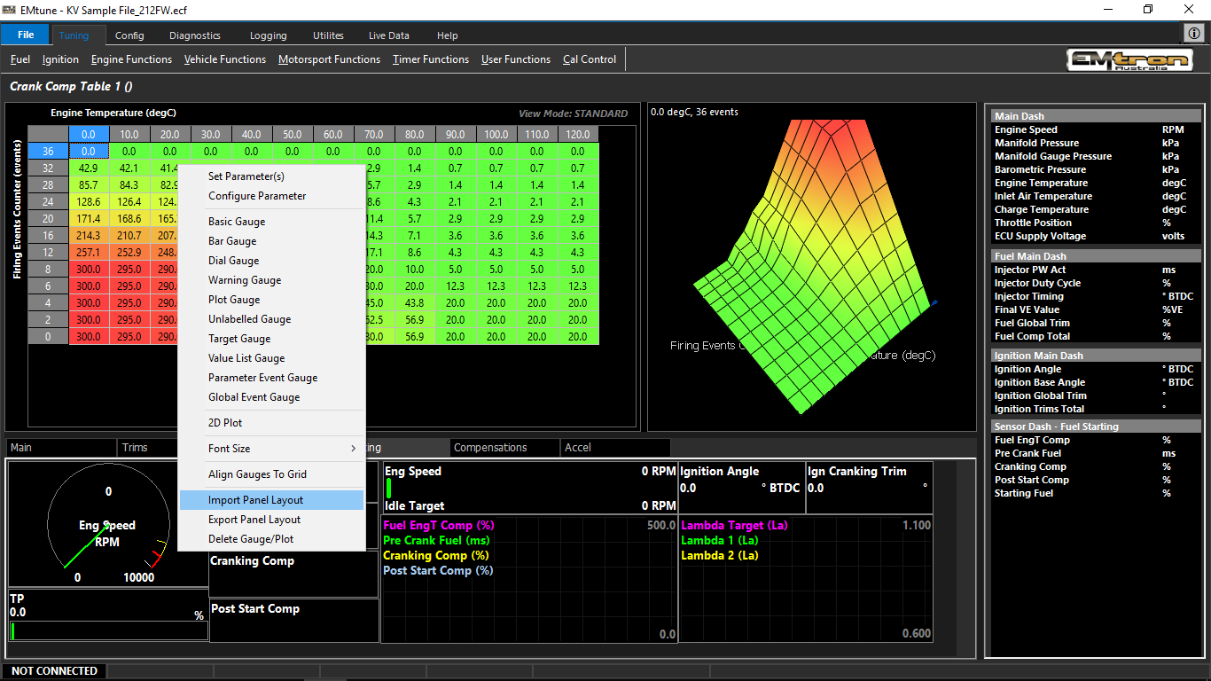Open Motorsport Functions menu
1211x681 pixels.
[329, 59]
